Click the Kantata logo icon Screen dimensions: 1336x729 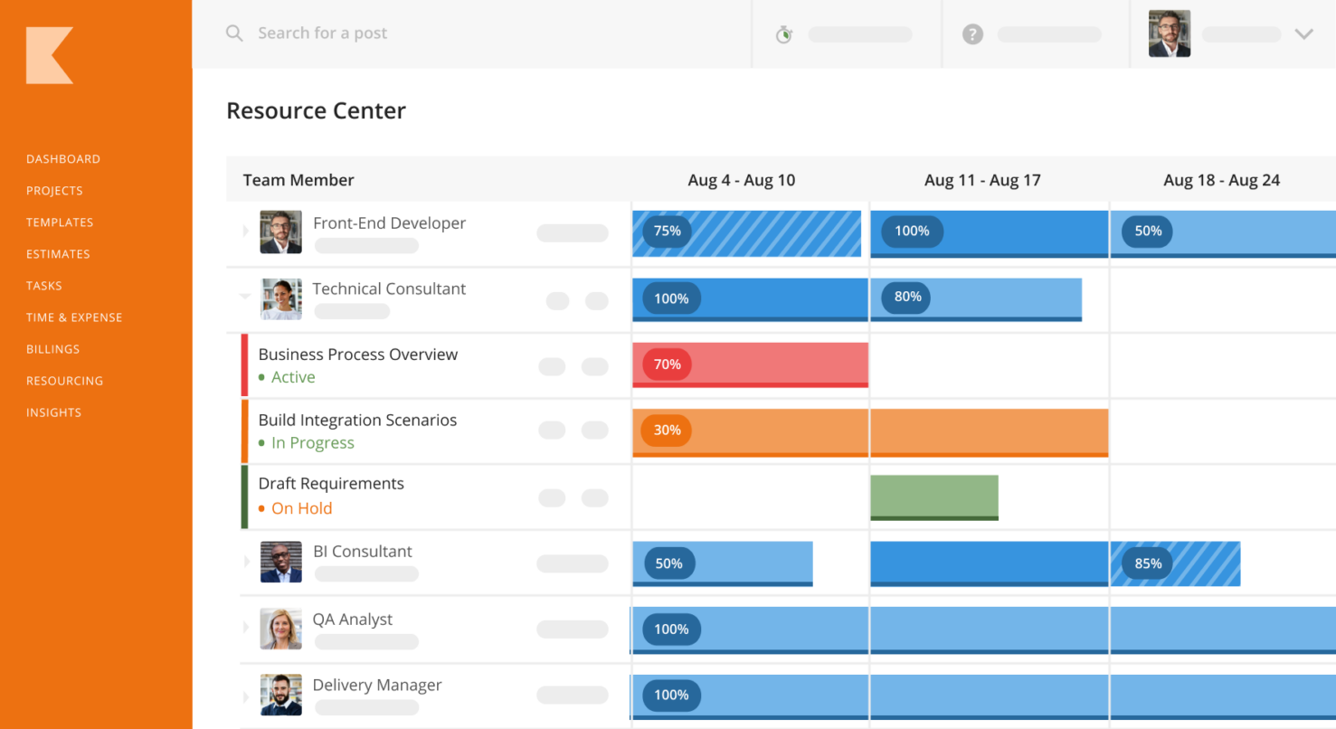(x=50, y=54)
